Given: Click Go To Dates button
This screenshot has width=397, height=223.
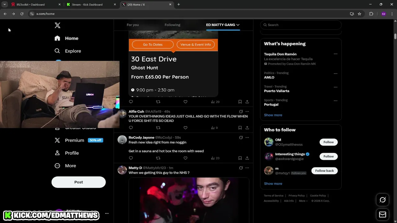Looking at the screenshot, I should pyautogui.click(x=153, y=45).
